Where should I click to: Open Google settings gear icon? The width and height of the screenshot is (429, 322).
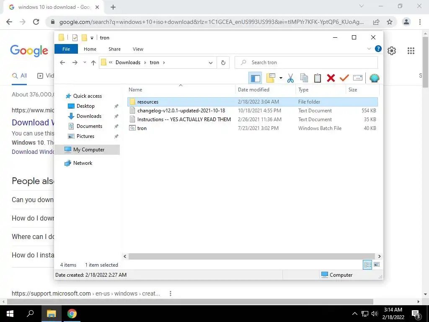point(392,51)
